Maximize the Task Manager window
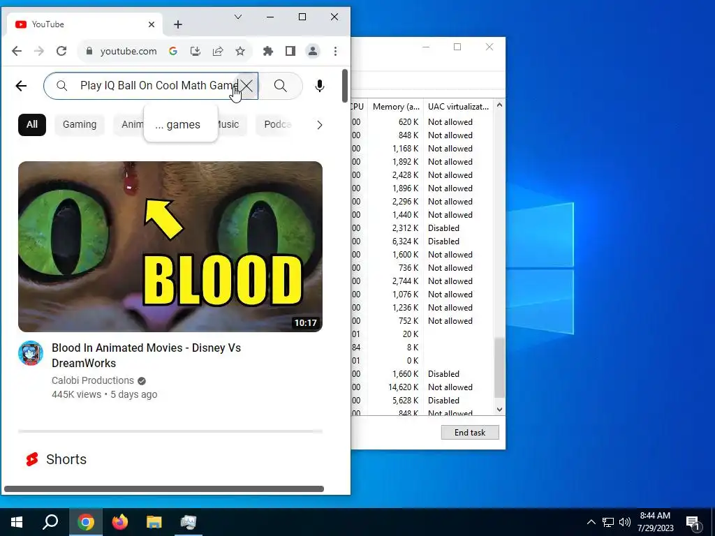The height and width of the screenshot is (536, 715). click(x=457, y=47)
